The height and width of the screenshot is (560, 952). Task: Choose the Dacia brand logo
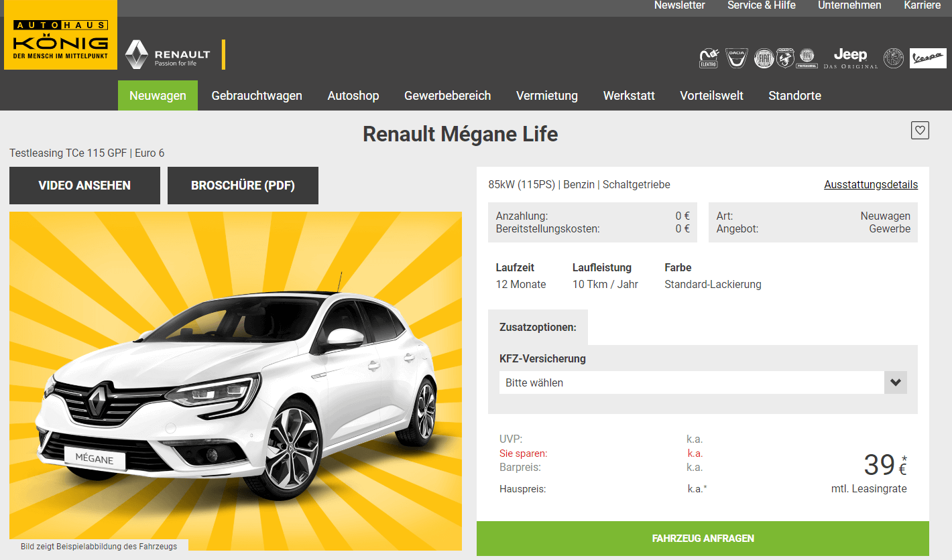pyautogui.click(x=737, y=58)
